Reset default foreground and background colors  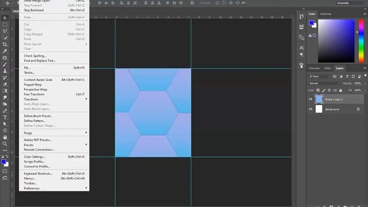(2, 156)
